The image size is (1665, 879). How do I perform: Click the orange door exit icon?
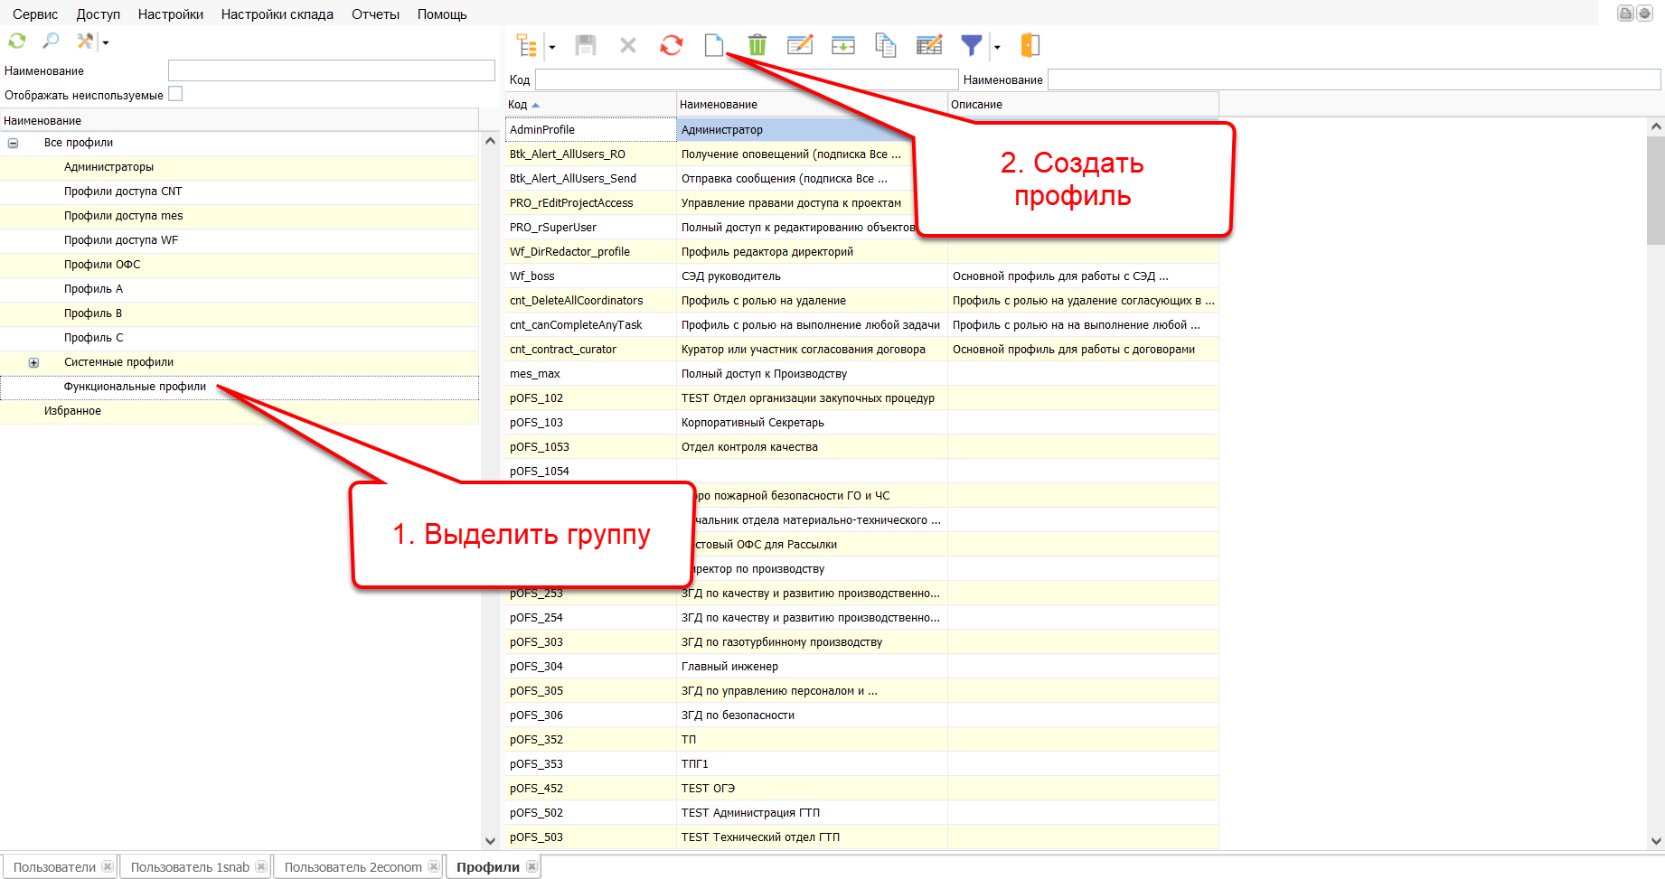1030,45
